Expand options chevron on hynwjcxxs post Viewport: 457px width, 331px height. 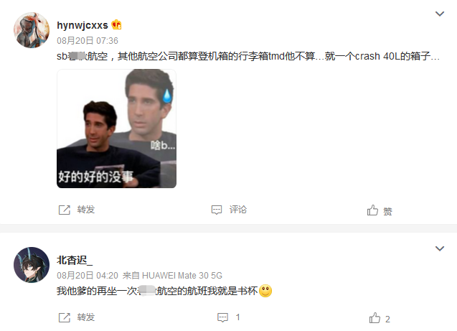coord(440,14)
